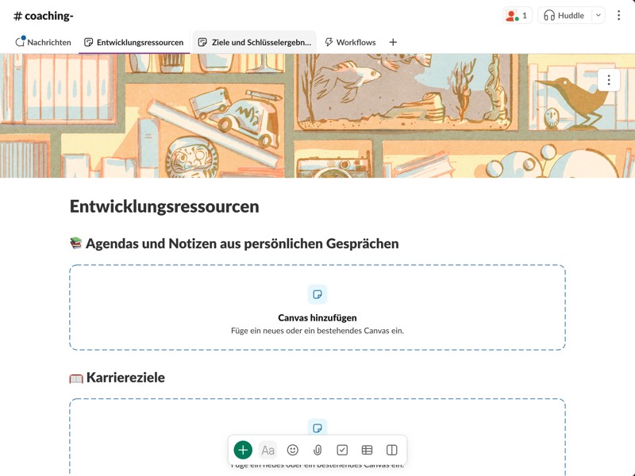Click the text Füge ein neues oder ein bestehendes Canvas ein
Viewport: 635px width, 476px height.
(x=317, y=331)
